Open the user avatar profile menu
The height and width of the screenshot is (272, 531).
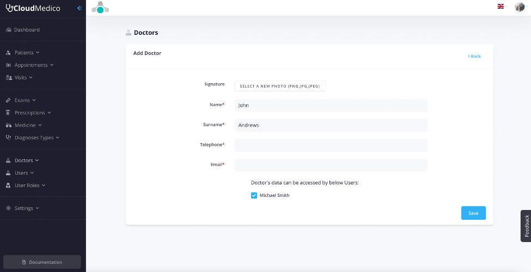pos(521,7)
